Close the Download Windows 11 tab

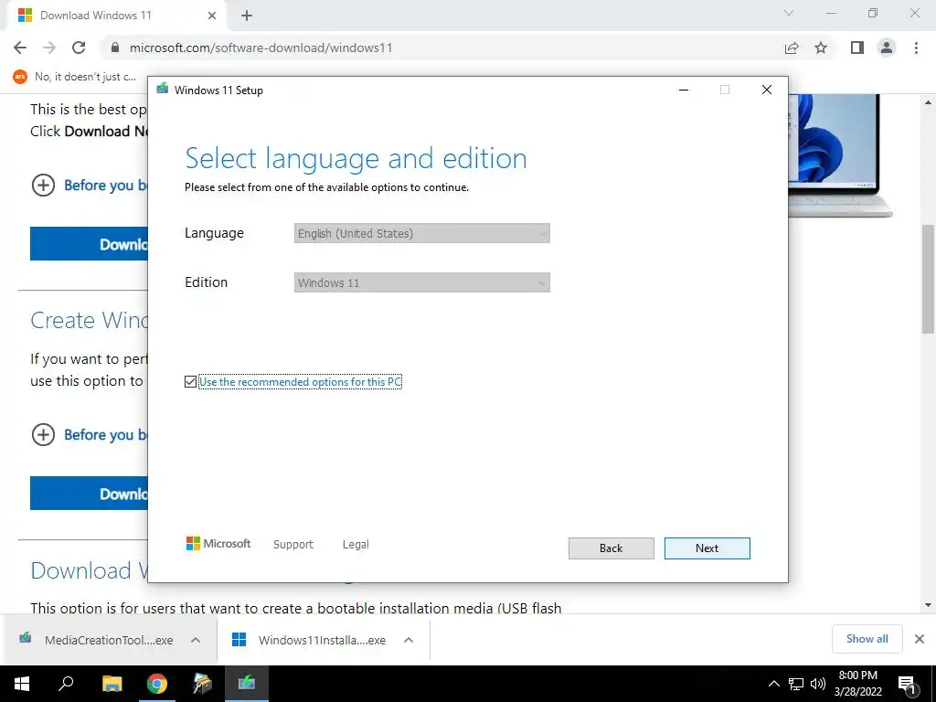pyautogui.click(x=211, y=16)
